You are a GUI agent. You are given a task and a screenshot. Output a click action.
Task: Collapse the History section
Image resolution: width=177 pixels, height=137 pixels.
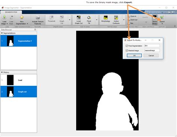[x=2, y=72]
